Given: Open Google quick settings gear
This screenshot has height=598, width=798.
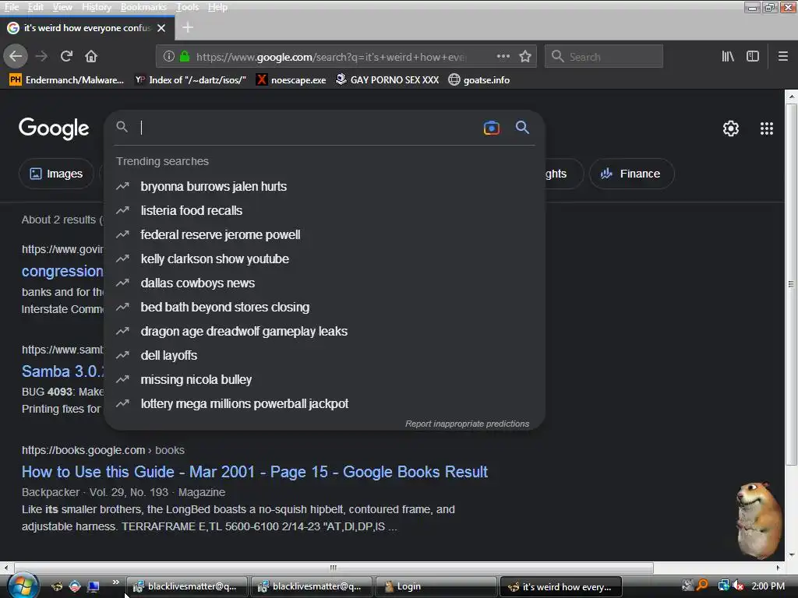Looking at the screenshot, I should click(731, 128).
